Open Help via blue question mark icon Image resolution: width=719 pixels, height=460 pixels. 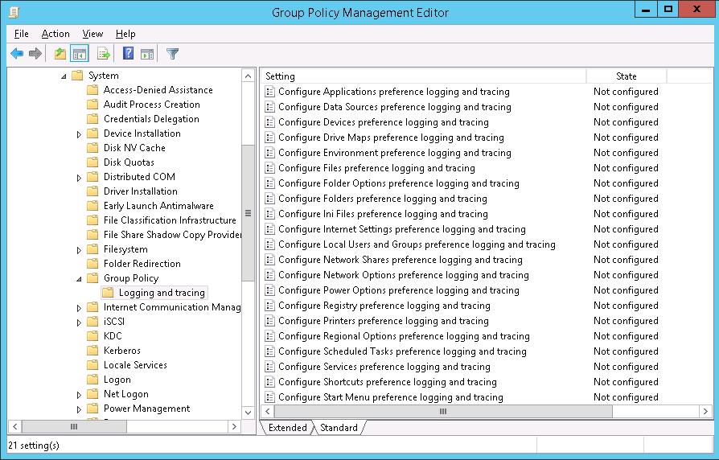[x=128, y=54]
